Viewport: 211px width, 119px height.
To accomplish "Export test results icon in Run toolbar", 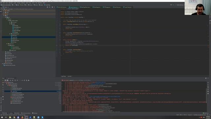I will tap(24, 80).
